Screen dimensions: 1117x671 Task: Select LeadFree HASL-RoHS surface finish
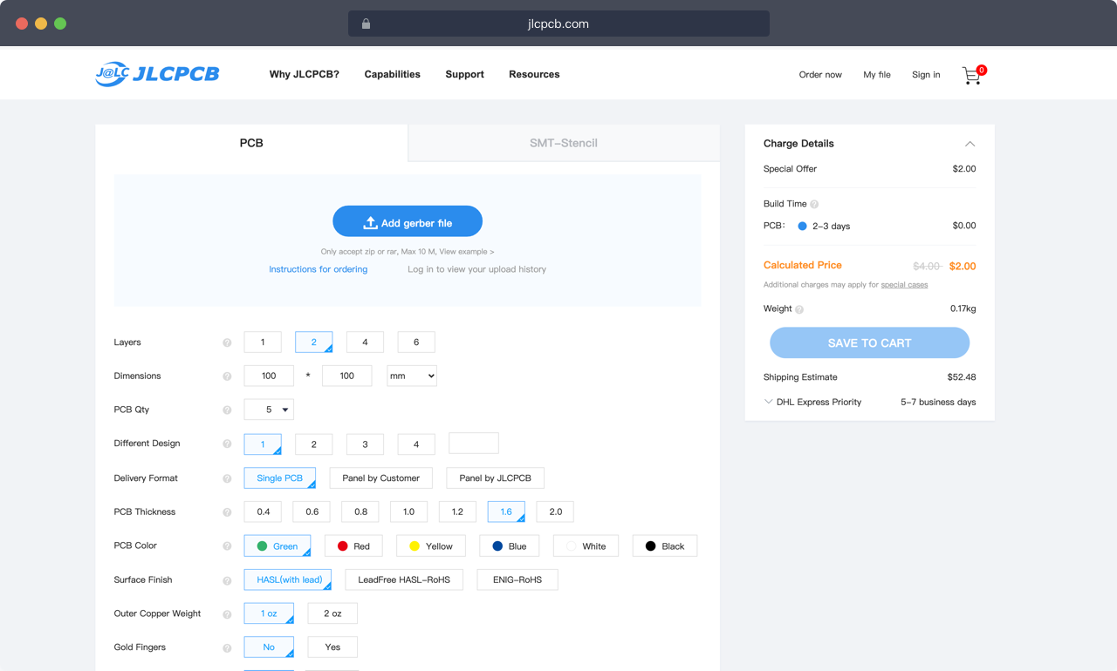[404, 579]
